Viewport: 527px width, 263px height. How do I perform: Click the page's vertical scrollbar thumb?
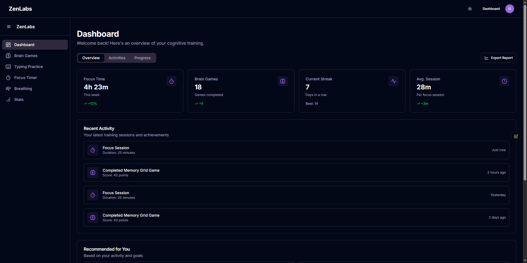pyautogui.click(x=525, y=93)
